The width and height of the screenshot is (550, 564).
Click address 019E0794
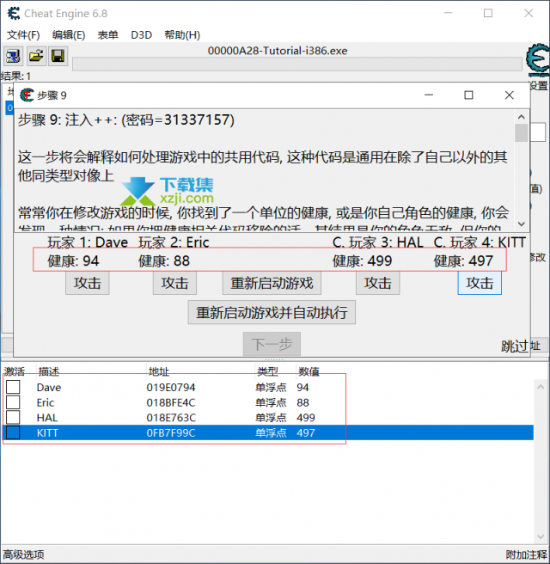(171, 388)
